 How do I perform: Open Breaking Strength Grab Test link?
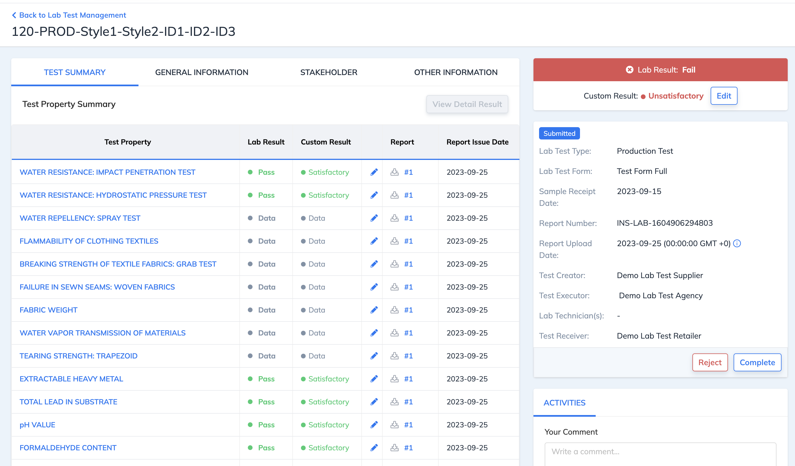[118, 264]
